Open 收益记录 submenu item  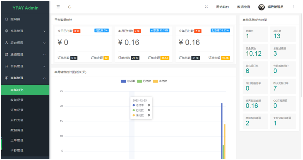coord(25,100)
